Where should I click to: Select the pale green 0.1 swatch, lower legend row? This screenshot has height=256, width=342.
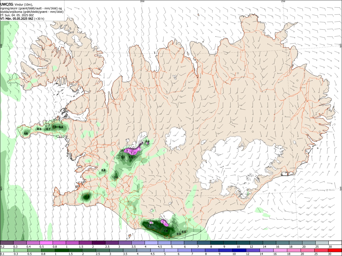tap(7, 250)
